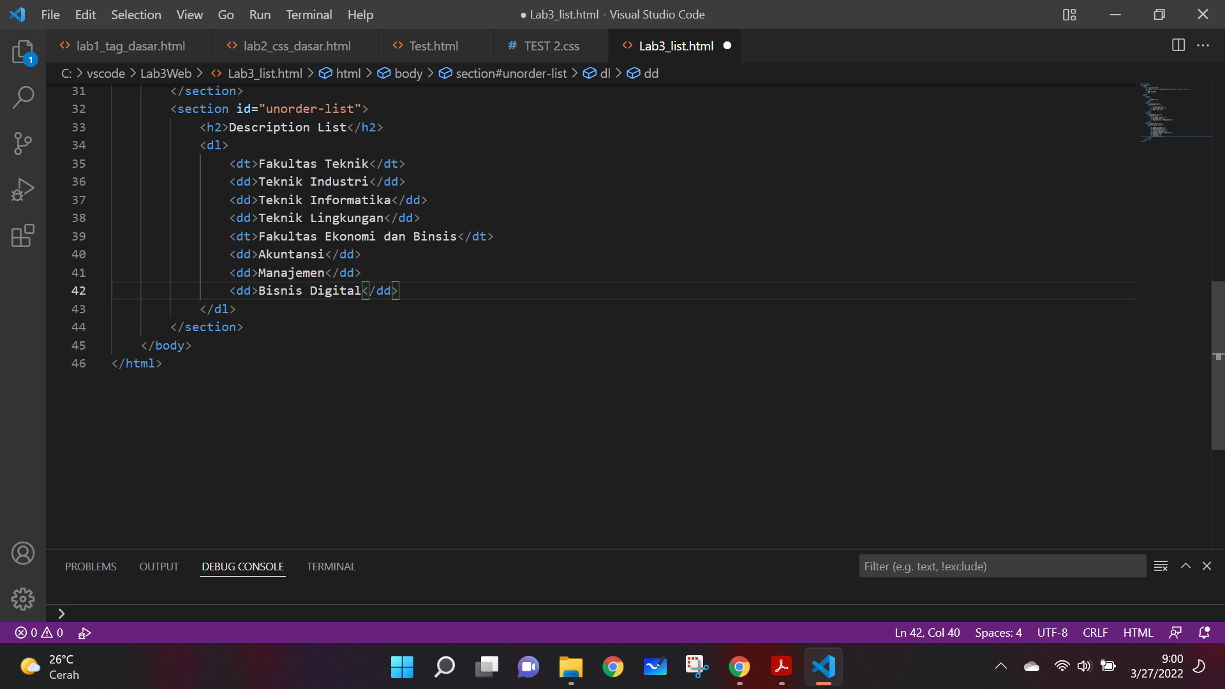Image resolution: width=1225 pixels, height=689 pixels.
Task: Expand the dl breadcrumb dropdown
Action: (x=604, y=73)
